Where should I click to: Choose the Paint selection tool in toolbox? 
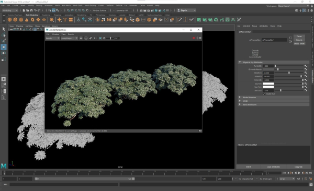point(4,41)
